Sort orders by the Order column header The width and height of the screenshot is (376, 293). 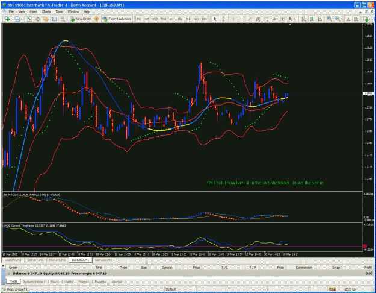pos(13,268)
